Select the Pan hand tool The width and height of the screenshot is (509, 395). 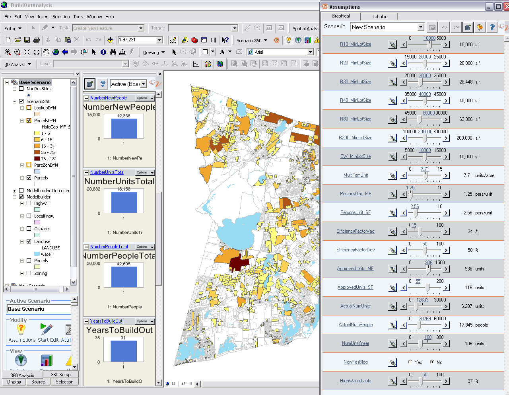point(46,52)
